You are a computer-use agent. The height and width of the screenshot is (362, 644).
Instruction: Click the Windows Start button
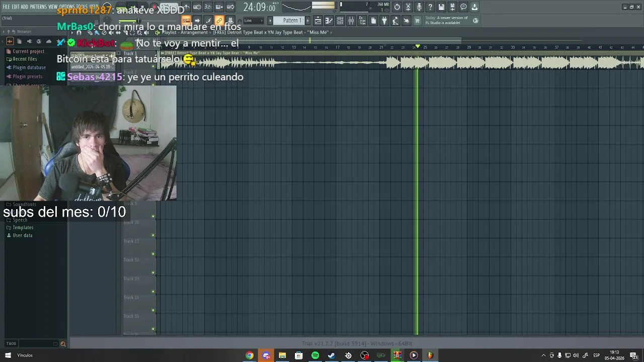point(8,355)
